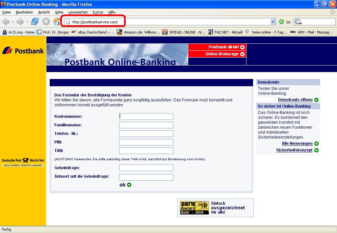
Task: Click the ok text to submit form
Action: coord(122,185)
